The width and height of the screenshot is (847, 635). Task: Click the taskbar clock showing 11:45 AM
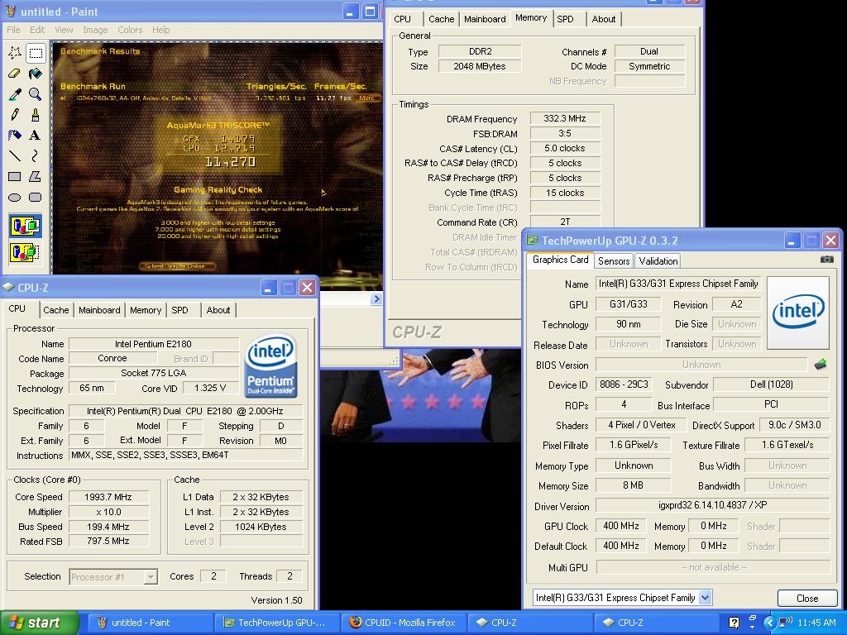[816, 623]
